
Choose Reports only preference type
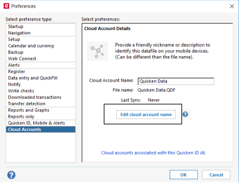41,116
